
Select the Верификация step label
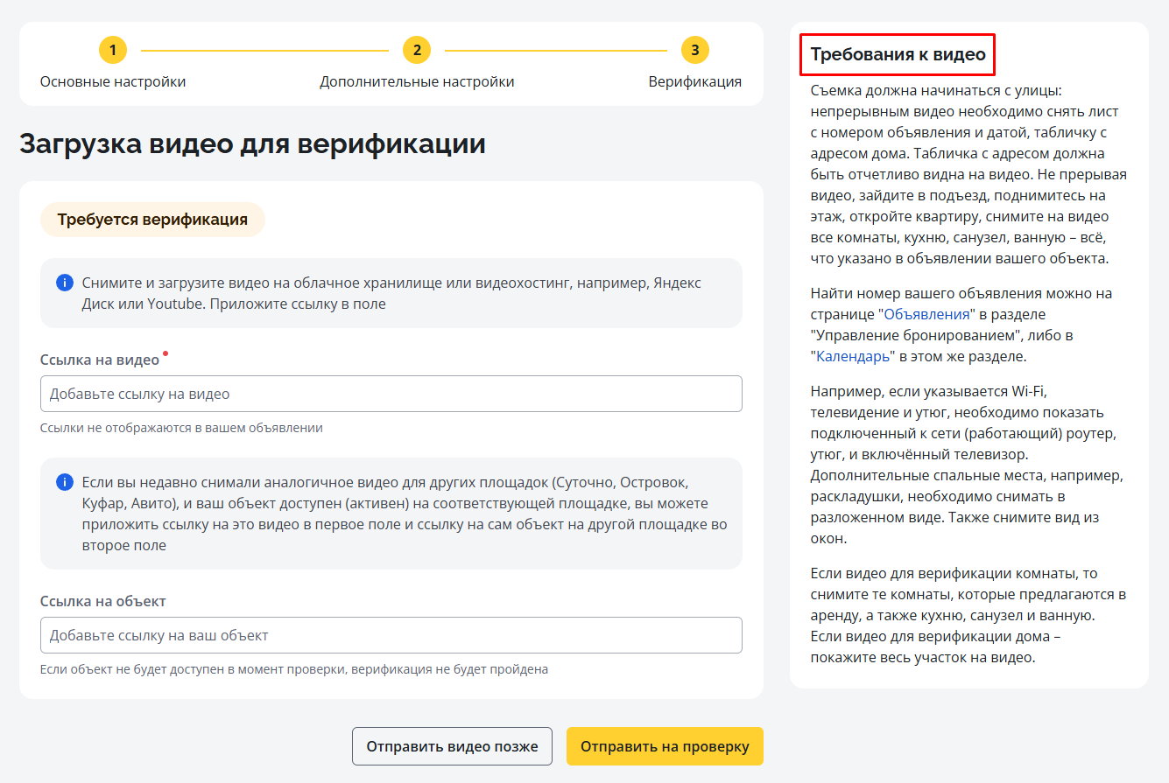pos(694,81)
